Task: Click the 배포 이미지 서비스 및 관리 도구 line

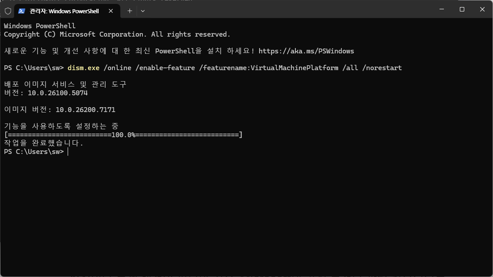Action: tap(65, 84)
